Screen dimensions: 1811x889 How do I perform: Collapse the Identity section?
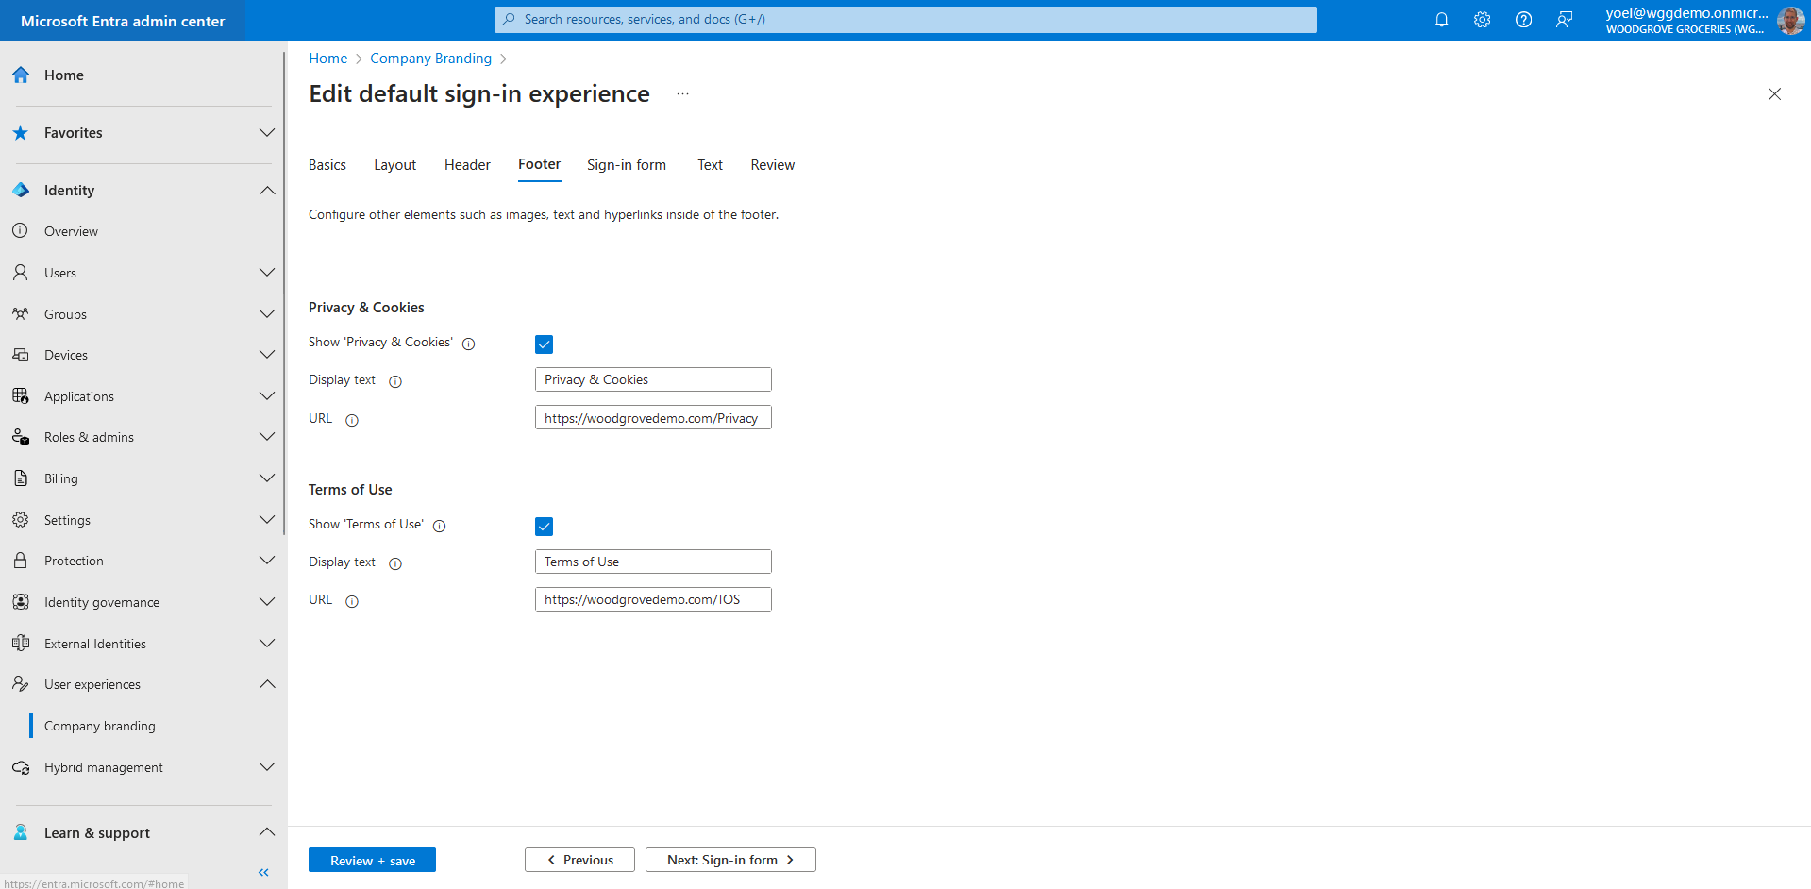coord(267,191)
